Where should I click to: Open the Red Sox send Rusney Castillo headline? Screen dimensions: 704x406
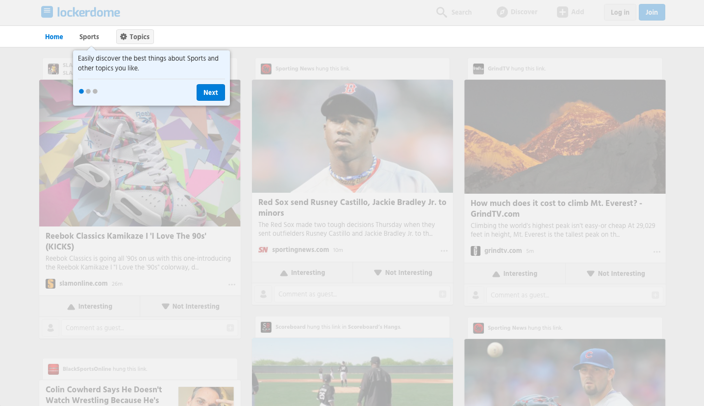[x=352, y=207]
